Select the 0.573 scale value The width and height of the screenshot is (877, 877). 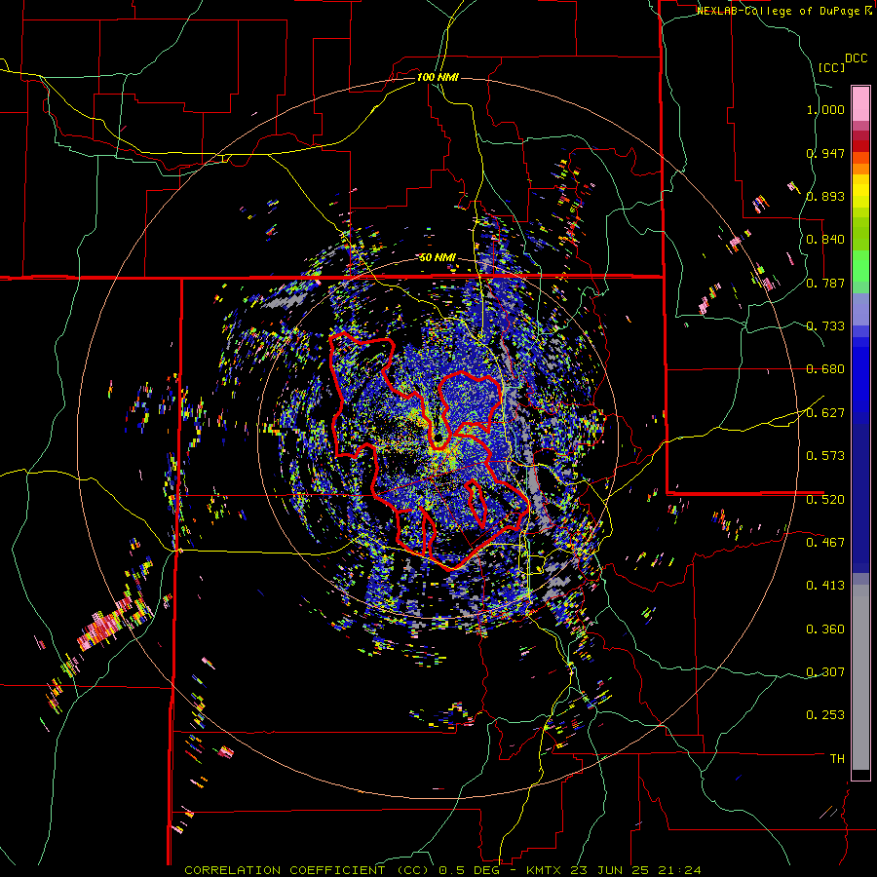pos(825,456)
